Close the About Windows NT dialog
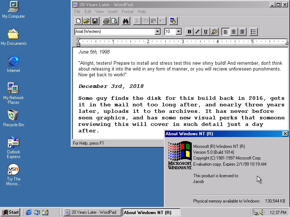The height and width of the screenshot is (217, 290). [x=285, y=134]
